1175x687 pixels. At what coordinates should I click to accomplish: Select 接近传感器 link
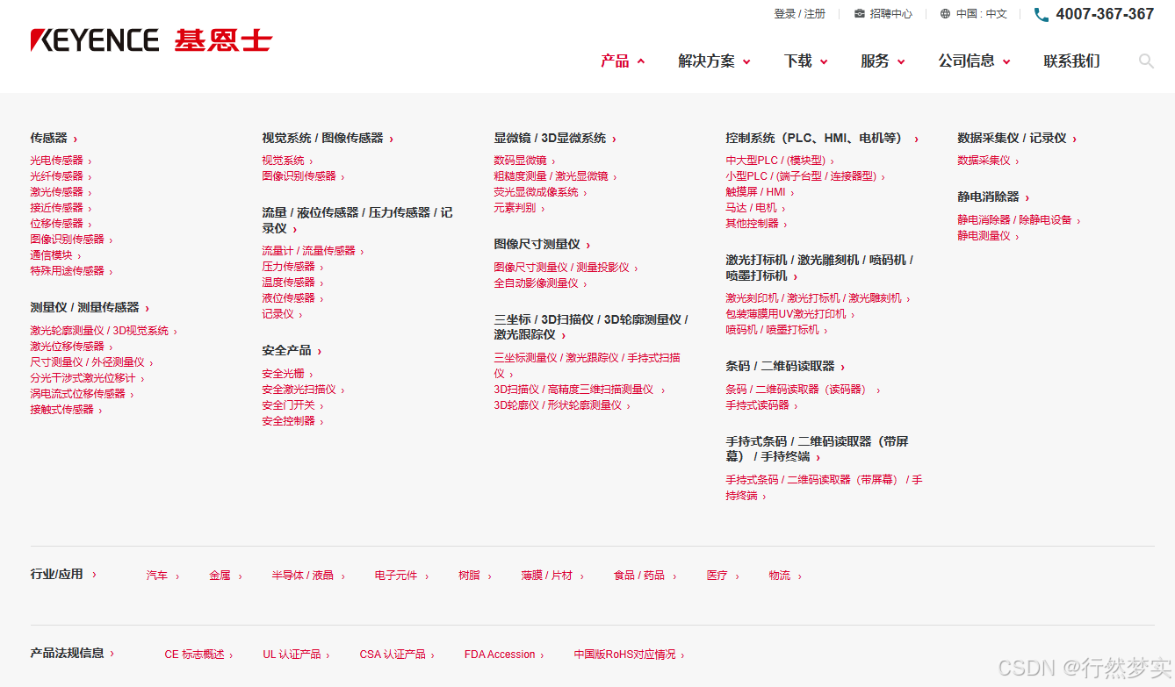click(61, 208)
